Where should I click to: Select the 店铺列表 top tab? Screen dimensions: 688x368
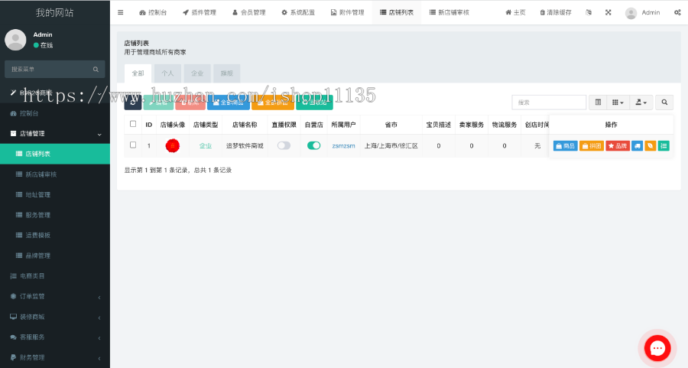tap(397, 12)
